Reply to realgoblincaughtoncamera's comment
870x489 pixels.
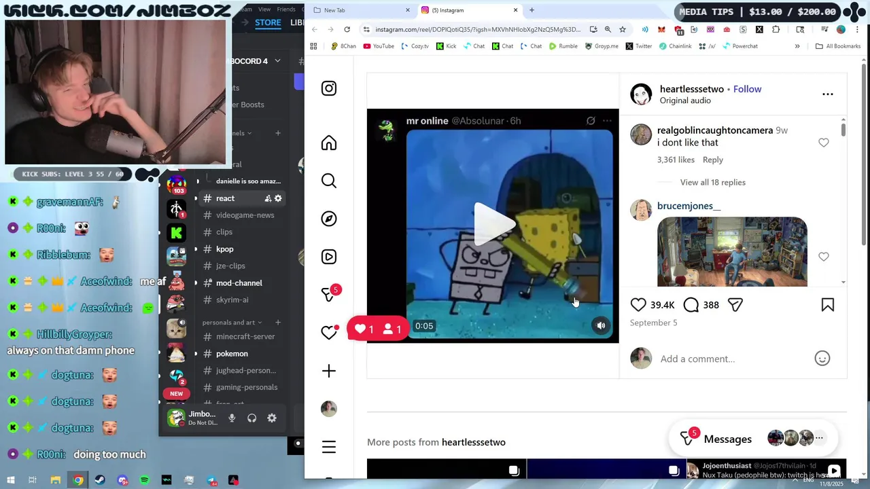(x=712, y=160)
